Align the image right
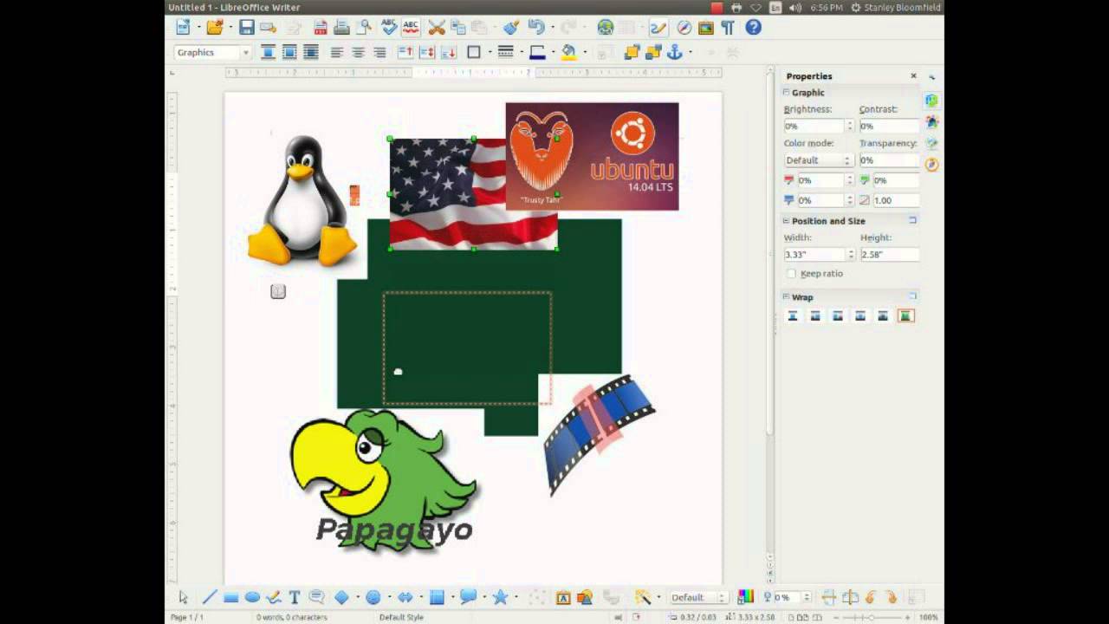 click(379, 52)
